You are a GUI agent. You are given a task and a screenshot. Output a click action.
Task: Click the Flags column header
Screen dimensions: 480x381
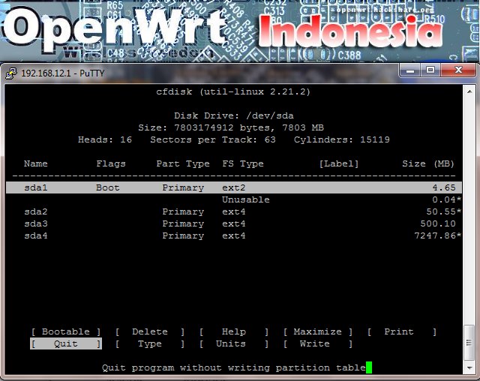click(111, 163)
